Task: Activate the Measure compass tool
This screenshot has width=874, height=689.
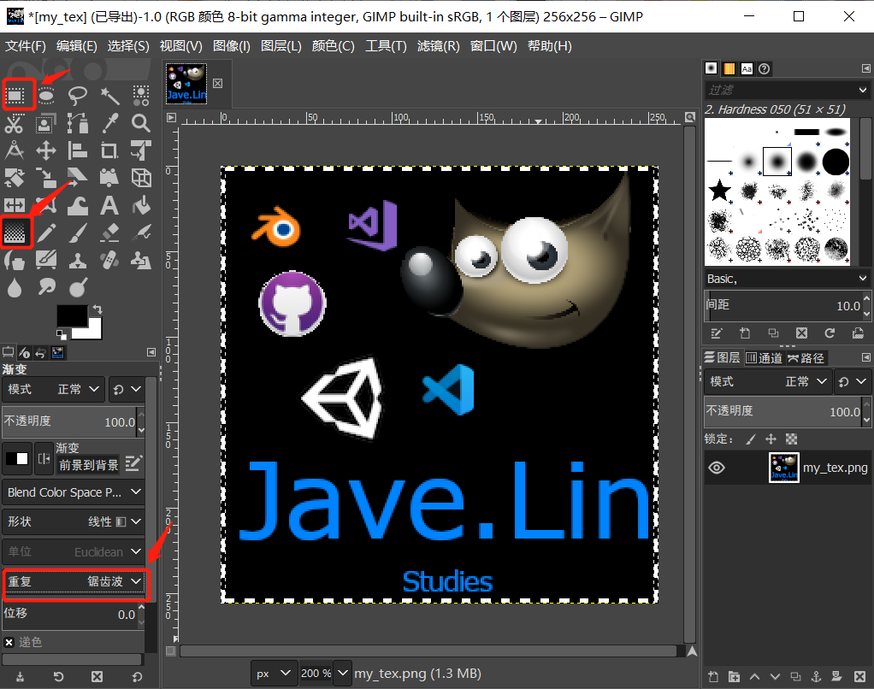Action: pyautogui.click(x=15, y=150)
